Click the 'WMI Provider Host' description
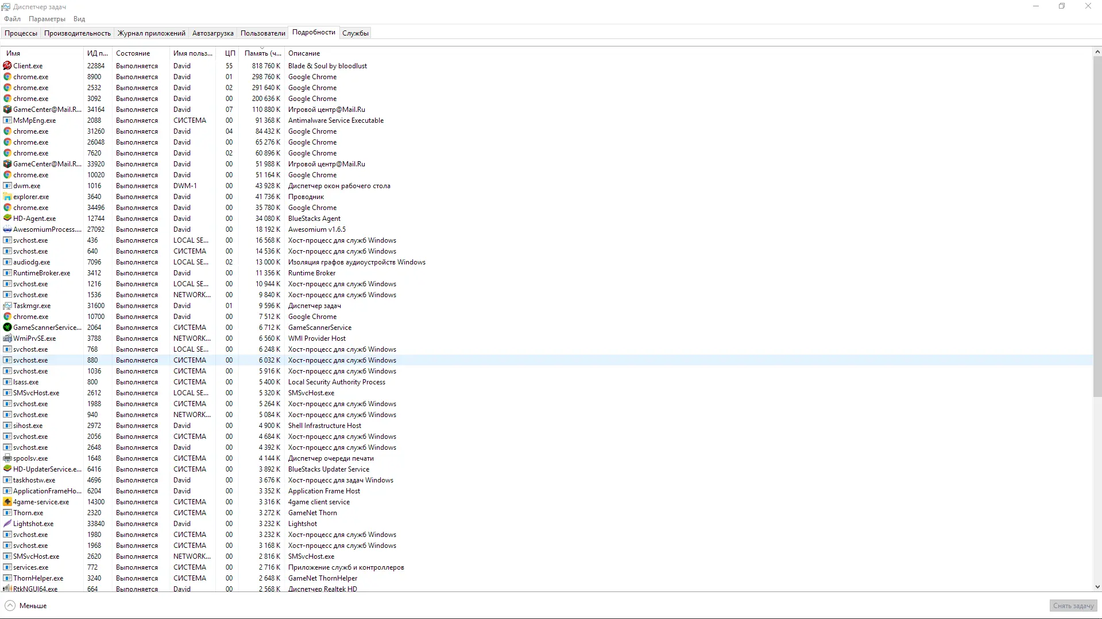 coord(317,338)
